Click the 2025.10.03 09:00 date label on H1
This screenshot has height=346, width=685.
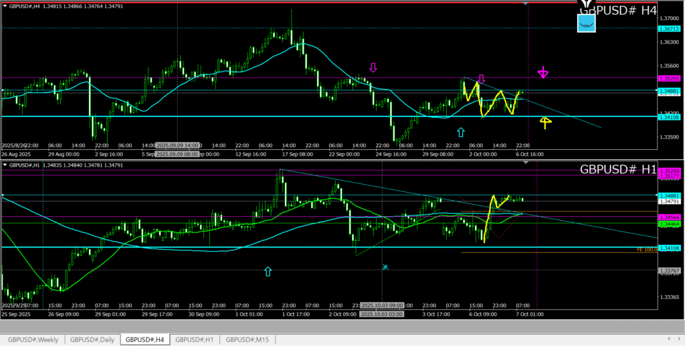381,305
